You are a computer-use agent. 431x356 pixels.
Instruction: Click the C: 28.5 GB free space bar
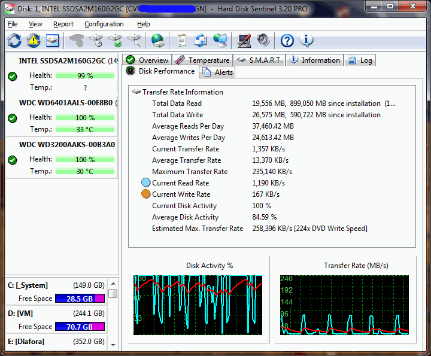(x=80, y=299)
